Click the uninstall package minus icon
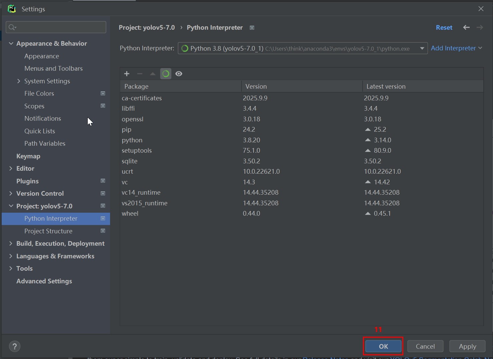493x359 pixels. click(140, 74)
